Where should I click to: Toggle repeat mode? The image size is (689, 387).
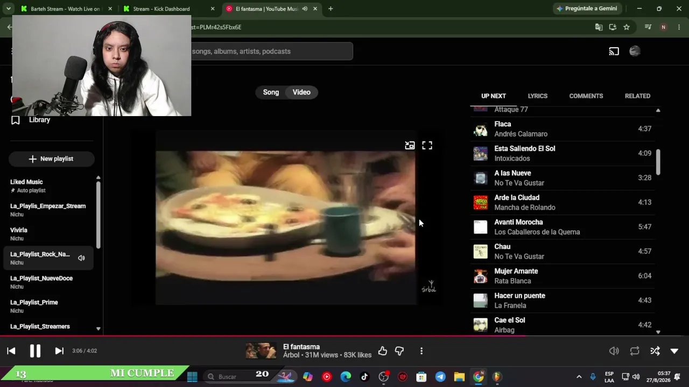tap(635, 351)
